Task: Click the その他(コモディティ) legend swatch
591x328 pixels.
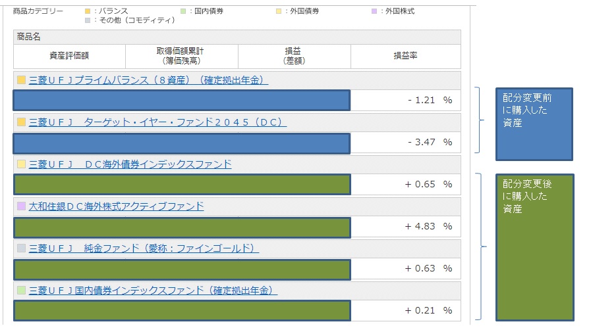Action: (x=88, y=20)
